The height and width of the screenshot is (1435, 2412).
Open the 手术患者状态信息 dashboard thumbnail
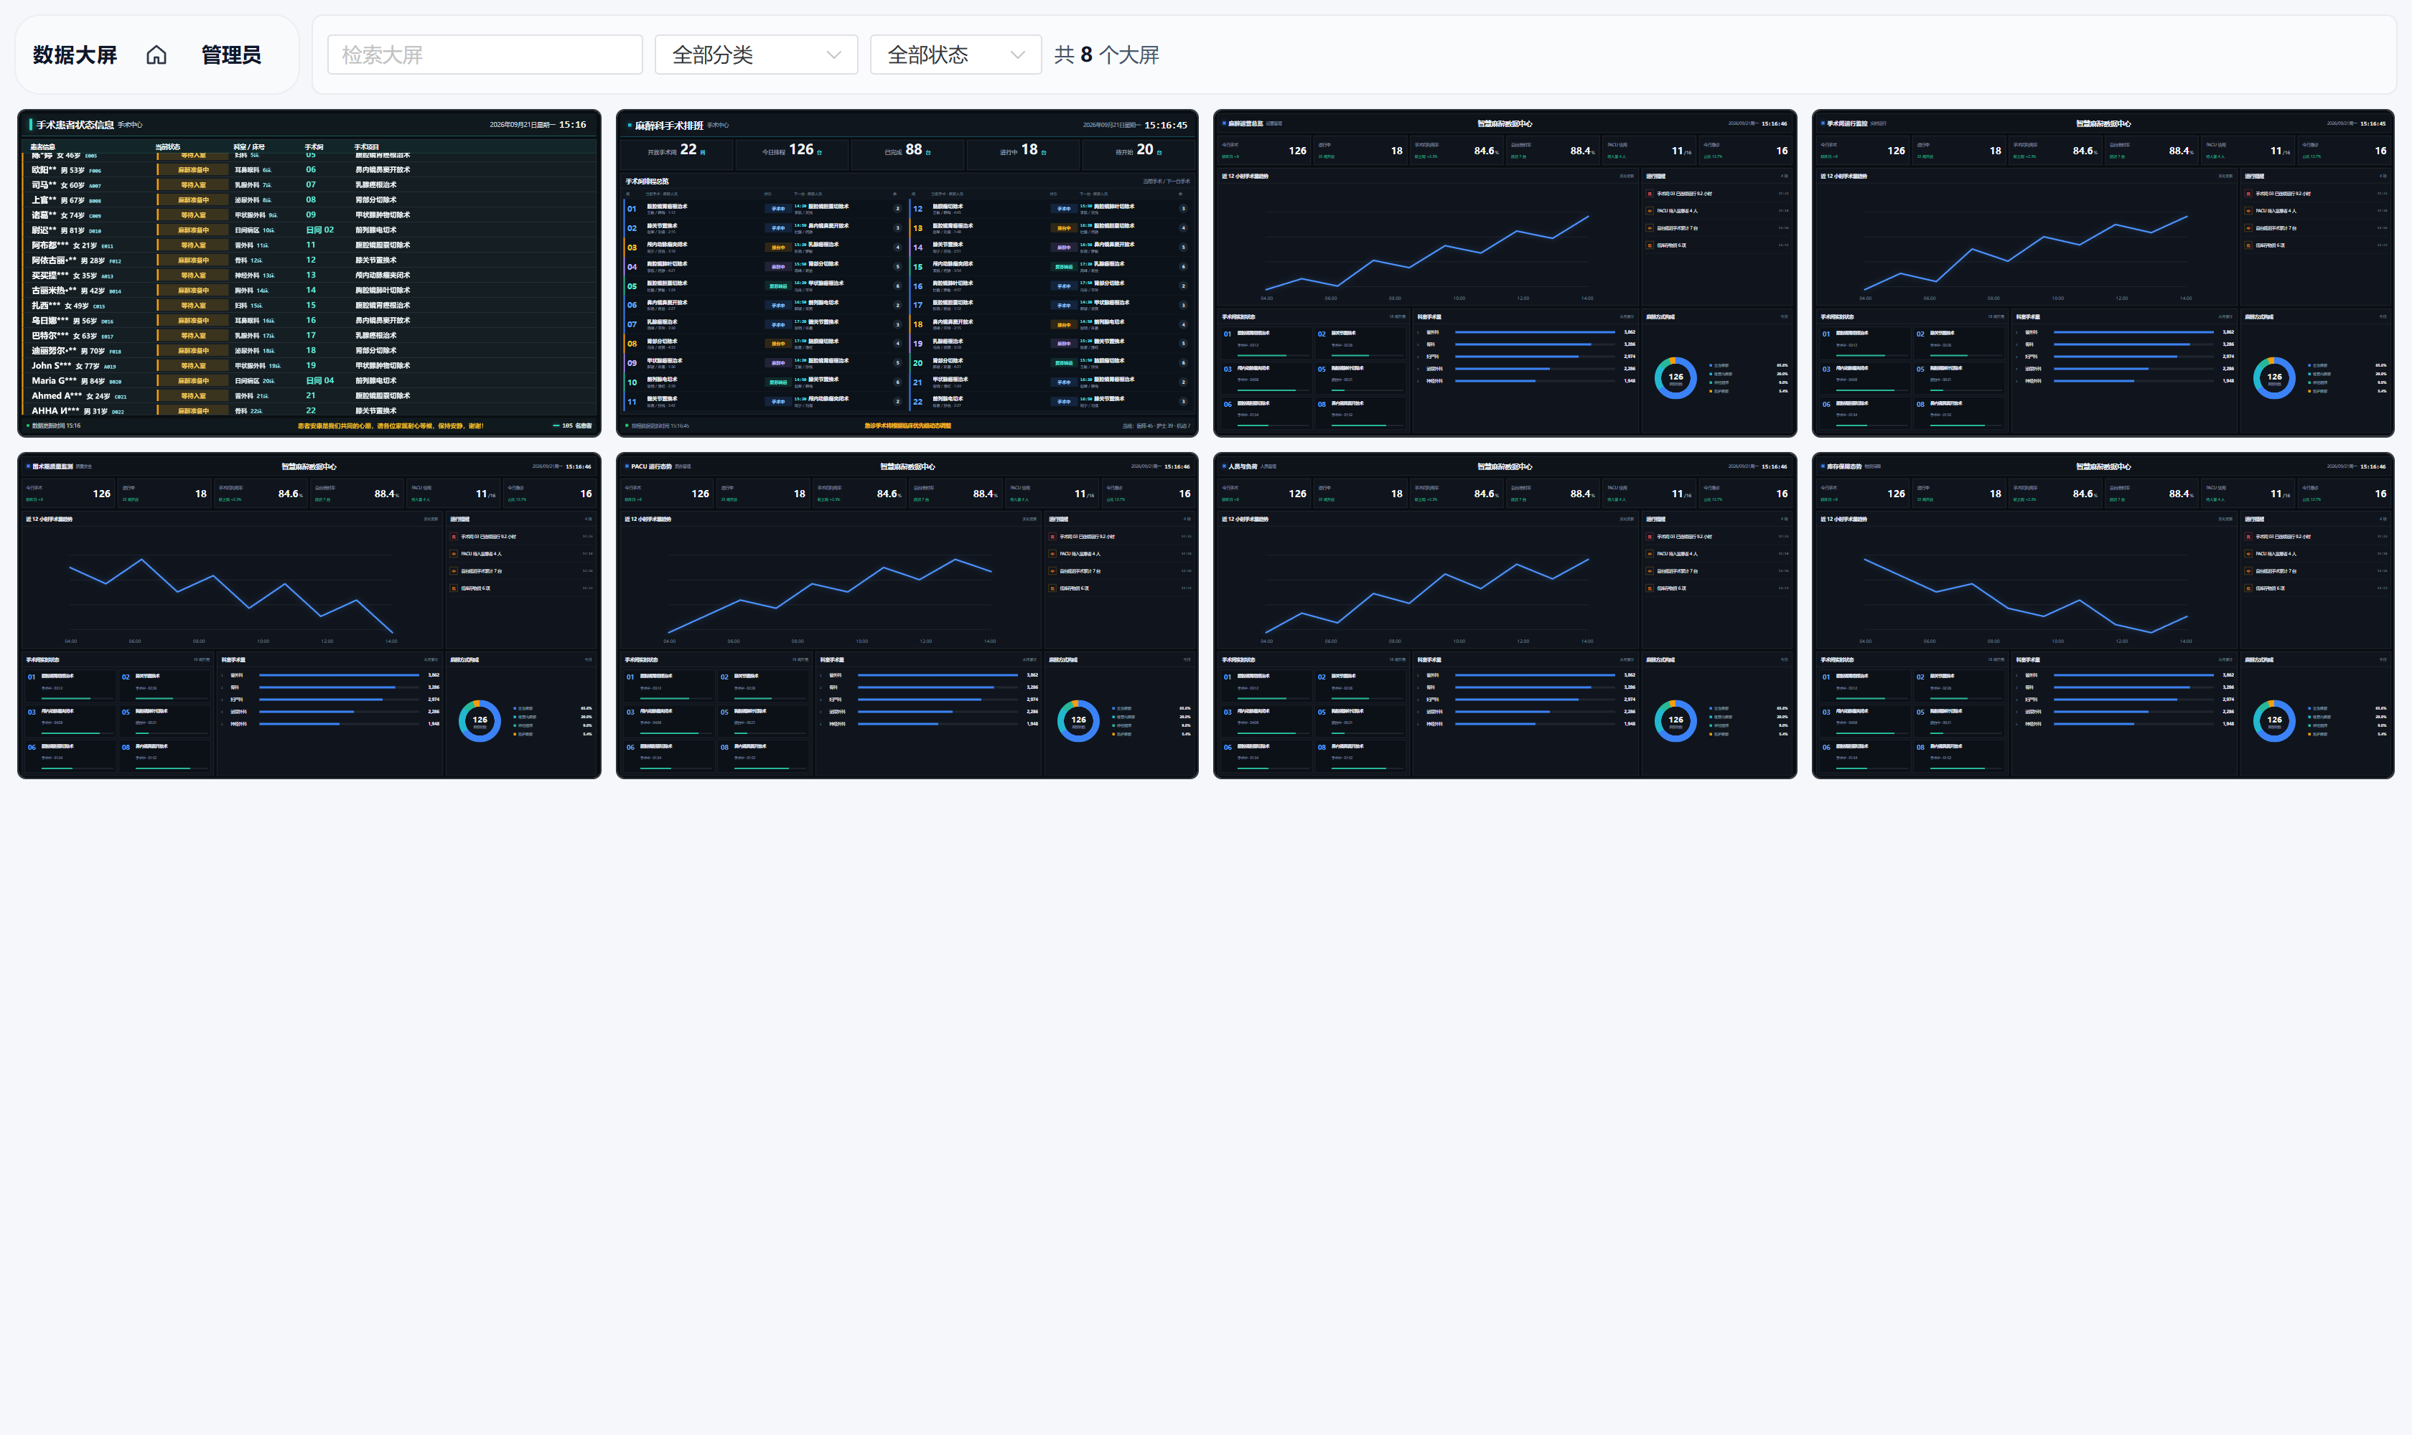pos(309,273)
